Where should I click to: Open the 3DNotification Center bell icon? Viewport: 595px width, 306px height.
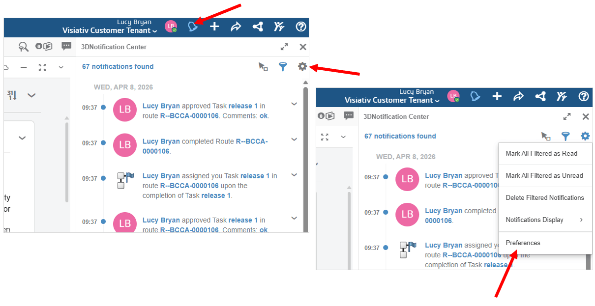click(x=193, y=27)
